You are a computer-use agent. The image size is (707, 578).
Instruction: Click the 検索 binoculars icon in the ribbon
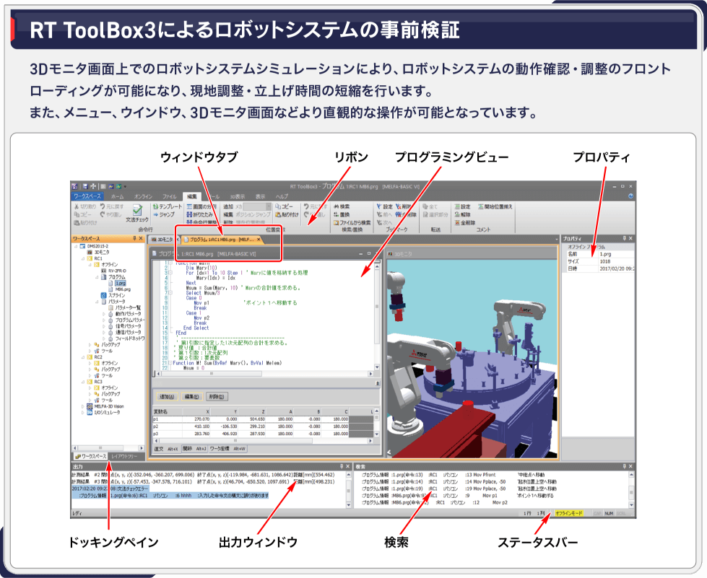337,206
